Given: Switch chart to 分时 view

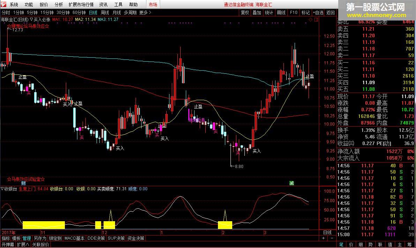Looking at the screenshot, I should click(6, 13).
